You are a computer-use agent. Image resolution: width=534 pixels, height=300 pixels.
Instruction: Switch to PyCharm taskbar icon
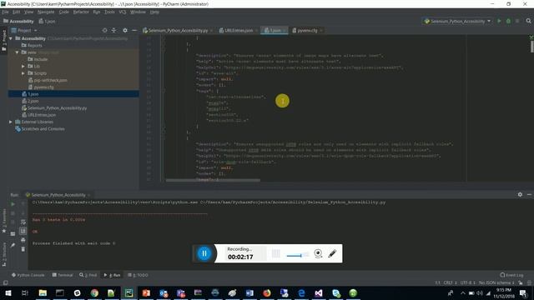point(128,292)
